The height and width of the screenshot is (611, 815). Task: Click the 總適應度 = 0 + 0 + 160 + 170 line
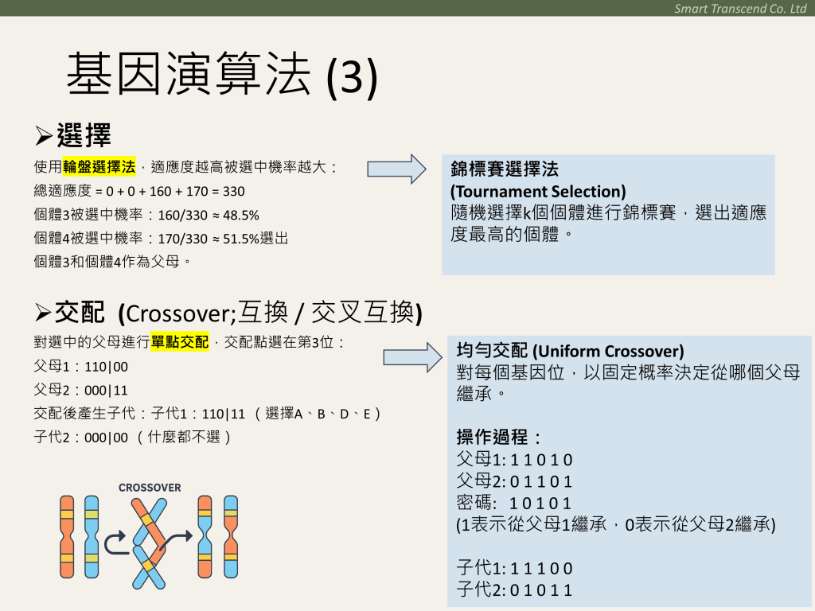(x=139, y=192)
